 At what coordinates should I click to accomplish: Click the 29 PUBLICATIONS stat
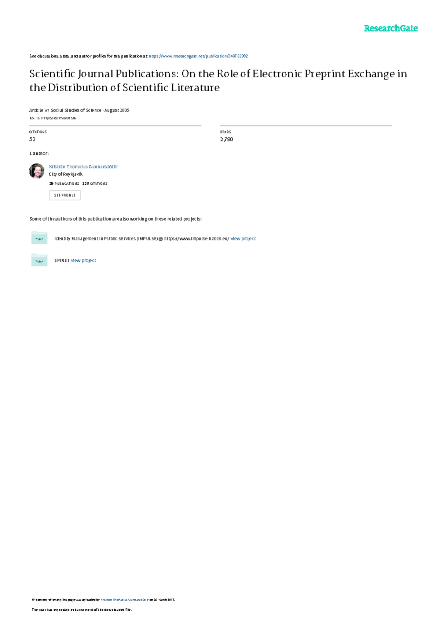64,183
